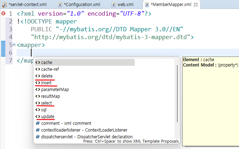Click the Configuration.xml tab file icon
This screenshot has width=239, height=149.
pyautogui.click(x=60, y=5)
